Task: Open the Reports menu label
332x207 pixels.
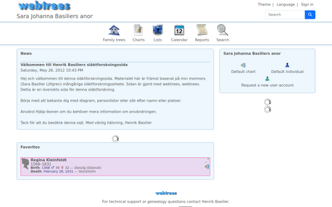Action: click(x=202, y=40)
